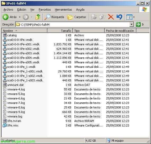Select the scsi0-0-0-XPe-s001.vmdk file icon
151x144 pixels.
(x=5, y=44)
